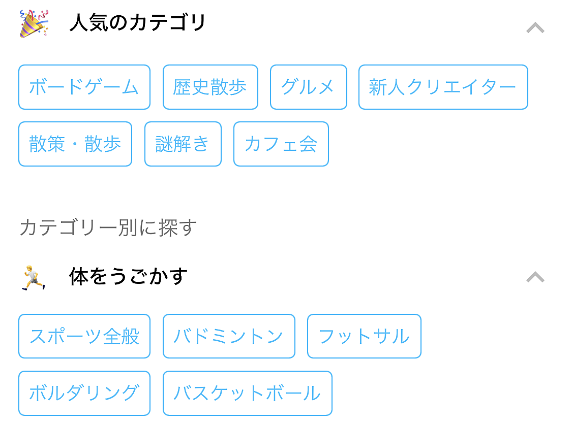The image size is (572, 424).
Task: Select the 歴史散歩 category tag
Action: pyautogui.click(x=210, y=87)
